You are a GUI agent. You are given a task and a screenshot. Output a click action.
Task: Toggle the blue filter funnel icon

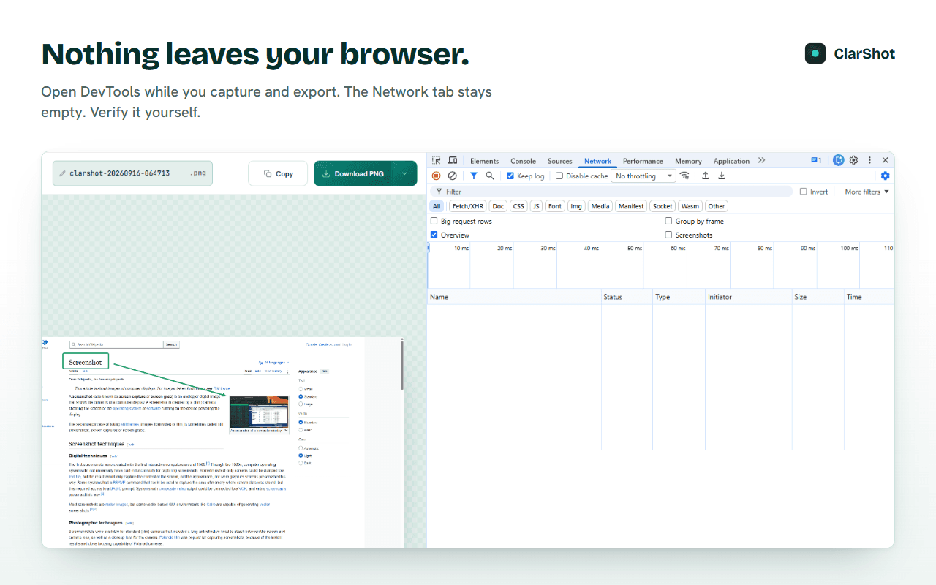click(473, 175)
